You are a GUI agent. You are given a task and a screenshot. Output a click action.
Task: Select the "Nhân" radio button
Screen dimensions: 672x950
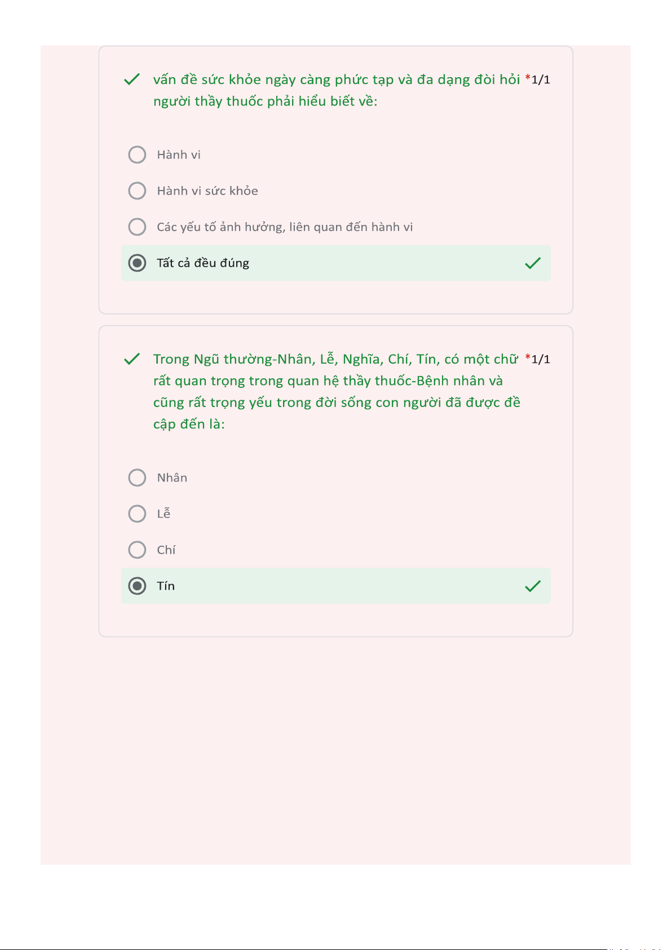pyautogui.click(x=137, y=478)
